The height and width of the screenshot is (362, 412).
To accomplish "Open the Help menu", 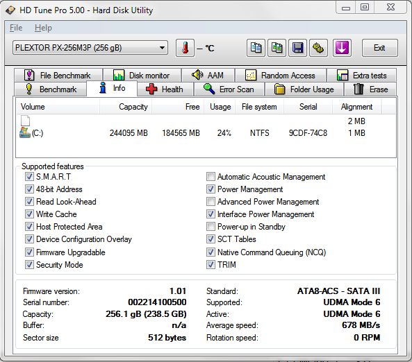I will point(43,28).
